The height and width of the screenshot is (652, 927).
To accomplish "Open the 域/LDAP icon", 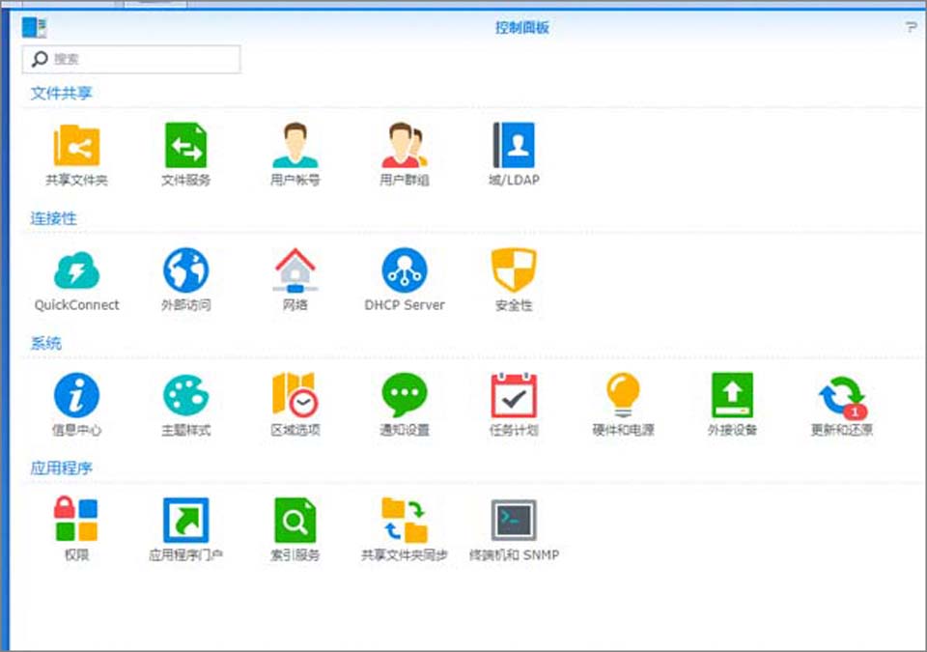I will [x=514, y=146].
